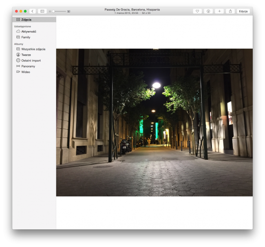Click the large thumbnail zoom-in icon
Screen dimensions: 265x247
pos(68,11)
